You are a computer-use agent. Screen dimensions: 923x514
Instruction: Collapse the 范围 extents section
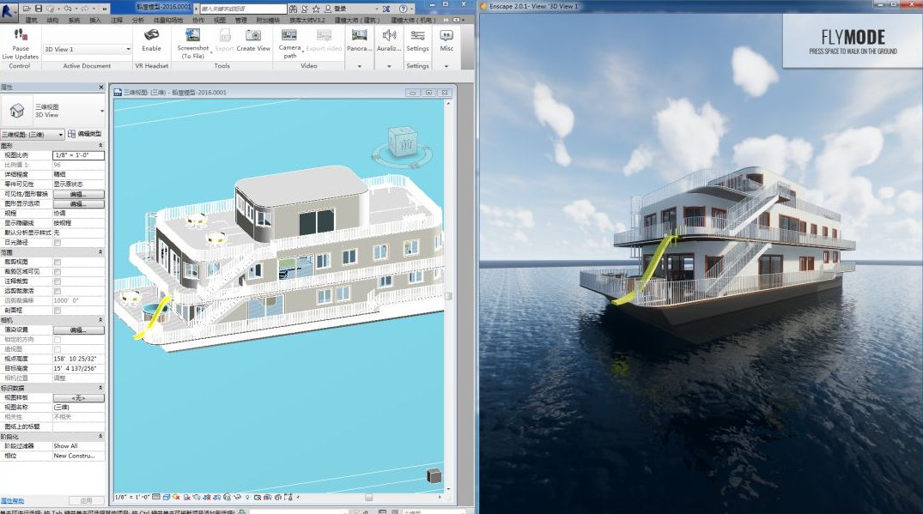pos(100,251)
